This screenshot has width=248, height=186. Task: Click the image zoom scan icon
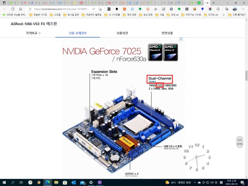point(181,39)
